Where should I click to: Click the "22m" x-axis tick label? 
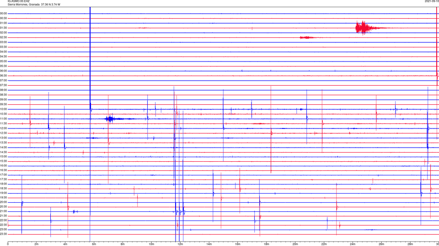324,244
